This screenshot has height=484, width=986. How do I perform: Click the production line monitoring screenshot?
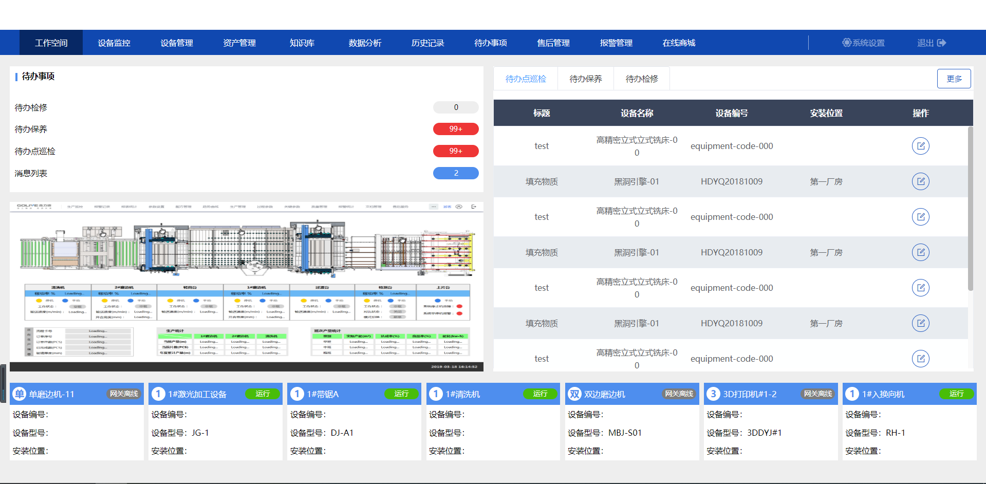[247, 286]
